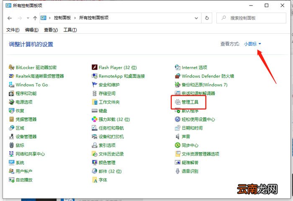This screenshot has height=201, width=293.
Task: Open the 电话和调制解调器 link
Action: [198, 93]
